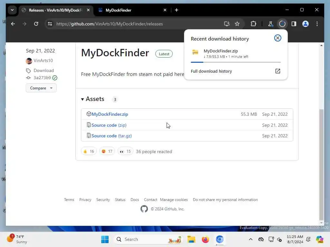Click '36 people reacted' text
Viewport: 330px width, 247px height.
point(154,152)
